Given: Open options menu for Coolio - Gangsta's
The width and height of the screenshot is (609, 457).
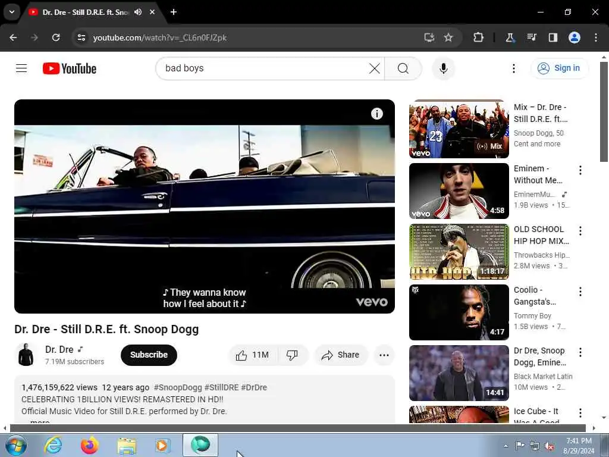Looking at the screenshot, I should point(580,292).
